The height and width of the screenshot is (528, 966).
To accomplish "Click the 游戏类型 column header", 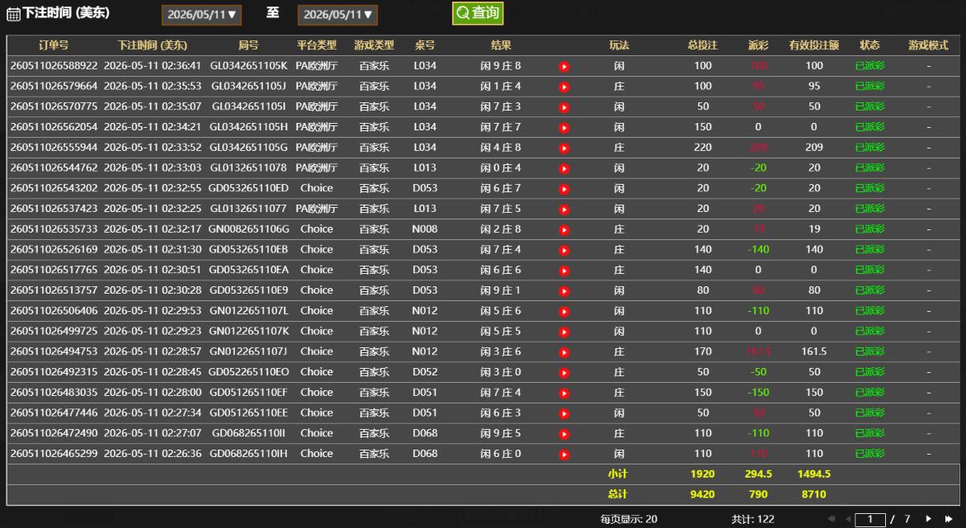I will (374, 45).
